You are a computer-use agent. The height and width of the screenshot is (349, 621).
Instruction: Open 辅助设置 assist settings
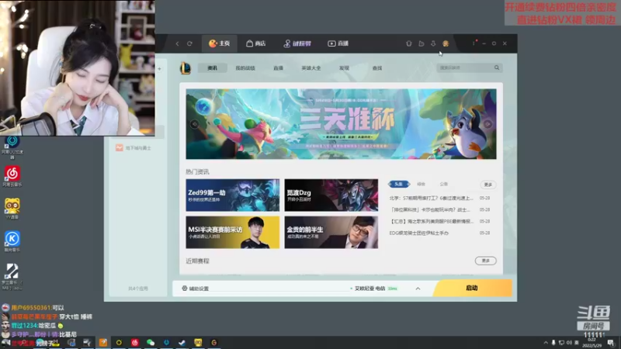point(196,289)
